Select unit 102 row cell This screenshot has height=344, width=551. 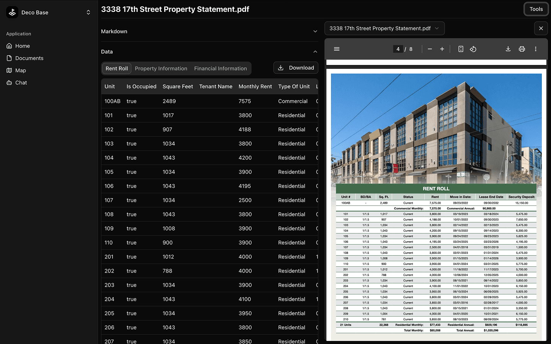point(109,130)
